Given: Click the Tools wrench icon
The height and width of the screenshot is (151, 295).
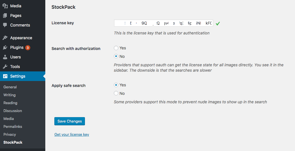Looking at the screenshot, I should [5, 67].
